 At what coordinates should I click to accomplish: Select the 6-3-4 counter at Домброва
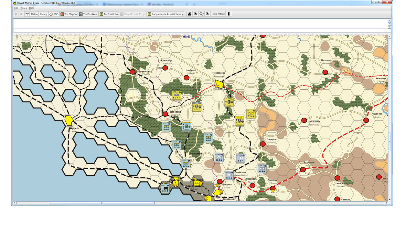coord(229,175)
